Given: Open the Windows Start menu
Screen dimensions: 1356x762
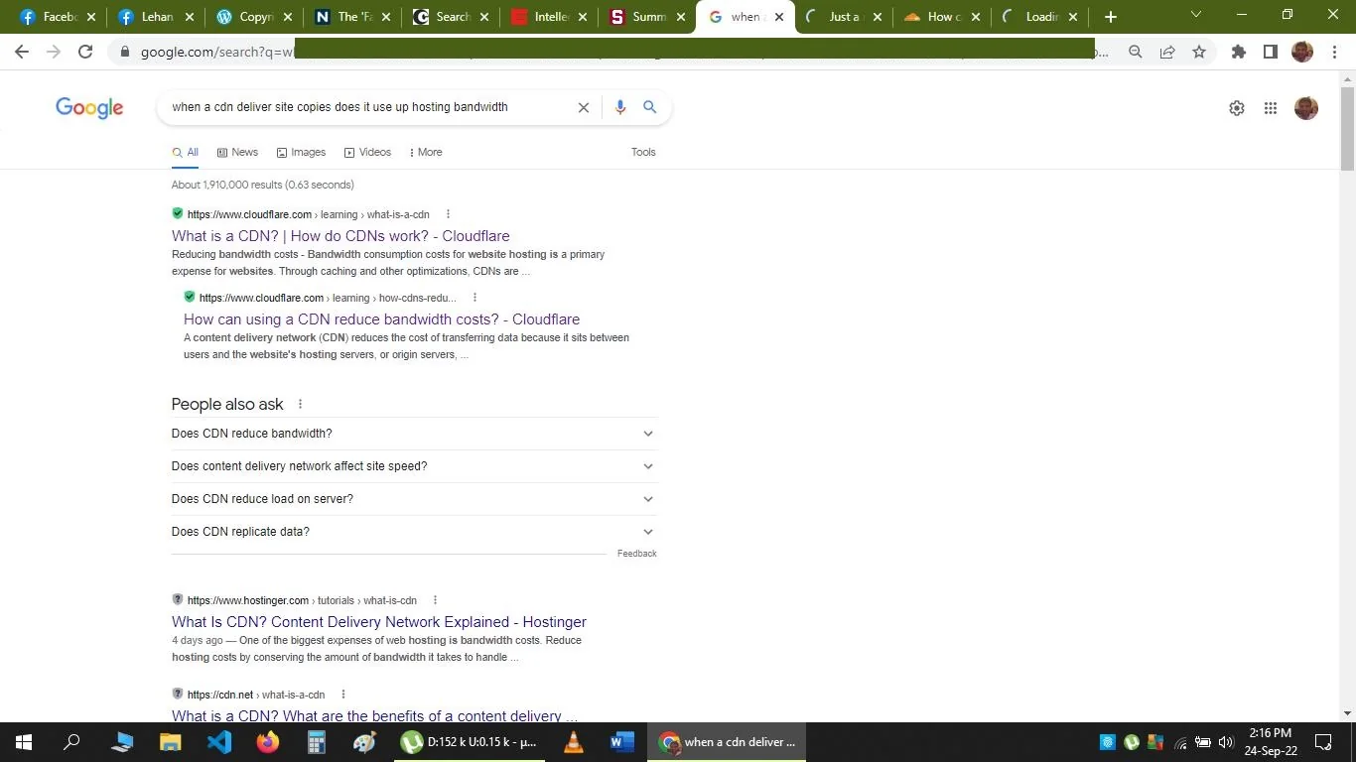Looking at the screenshot, I should [x=24, y=742].
